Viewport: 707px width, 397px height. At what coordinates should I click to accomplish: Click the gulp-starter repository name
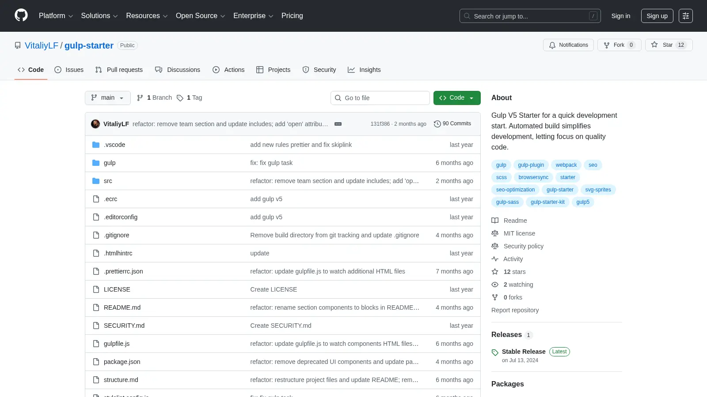pyautogui.click(x=89, y=45)
